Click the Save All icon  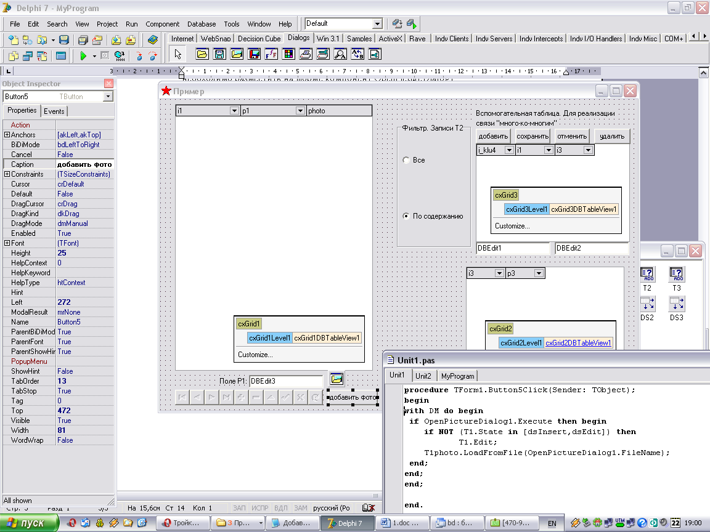(83, 40)
